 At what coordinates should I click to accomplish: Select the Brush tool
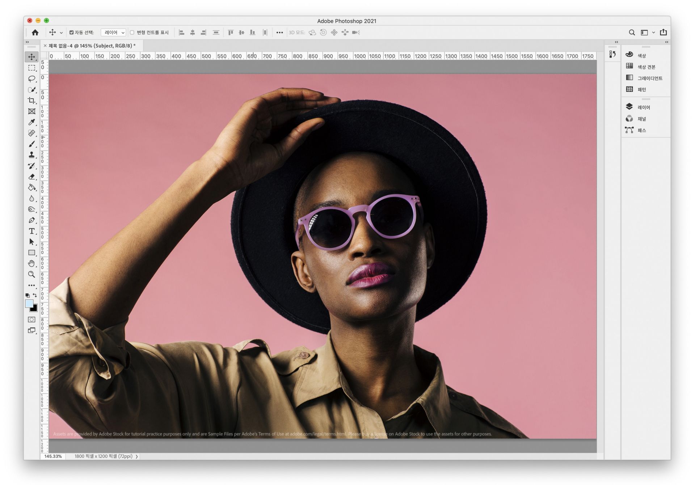[31, 144]
